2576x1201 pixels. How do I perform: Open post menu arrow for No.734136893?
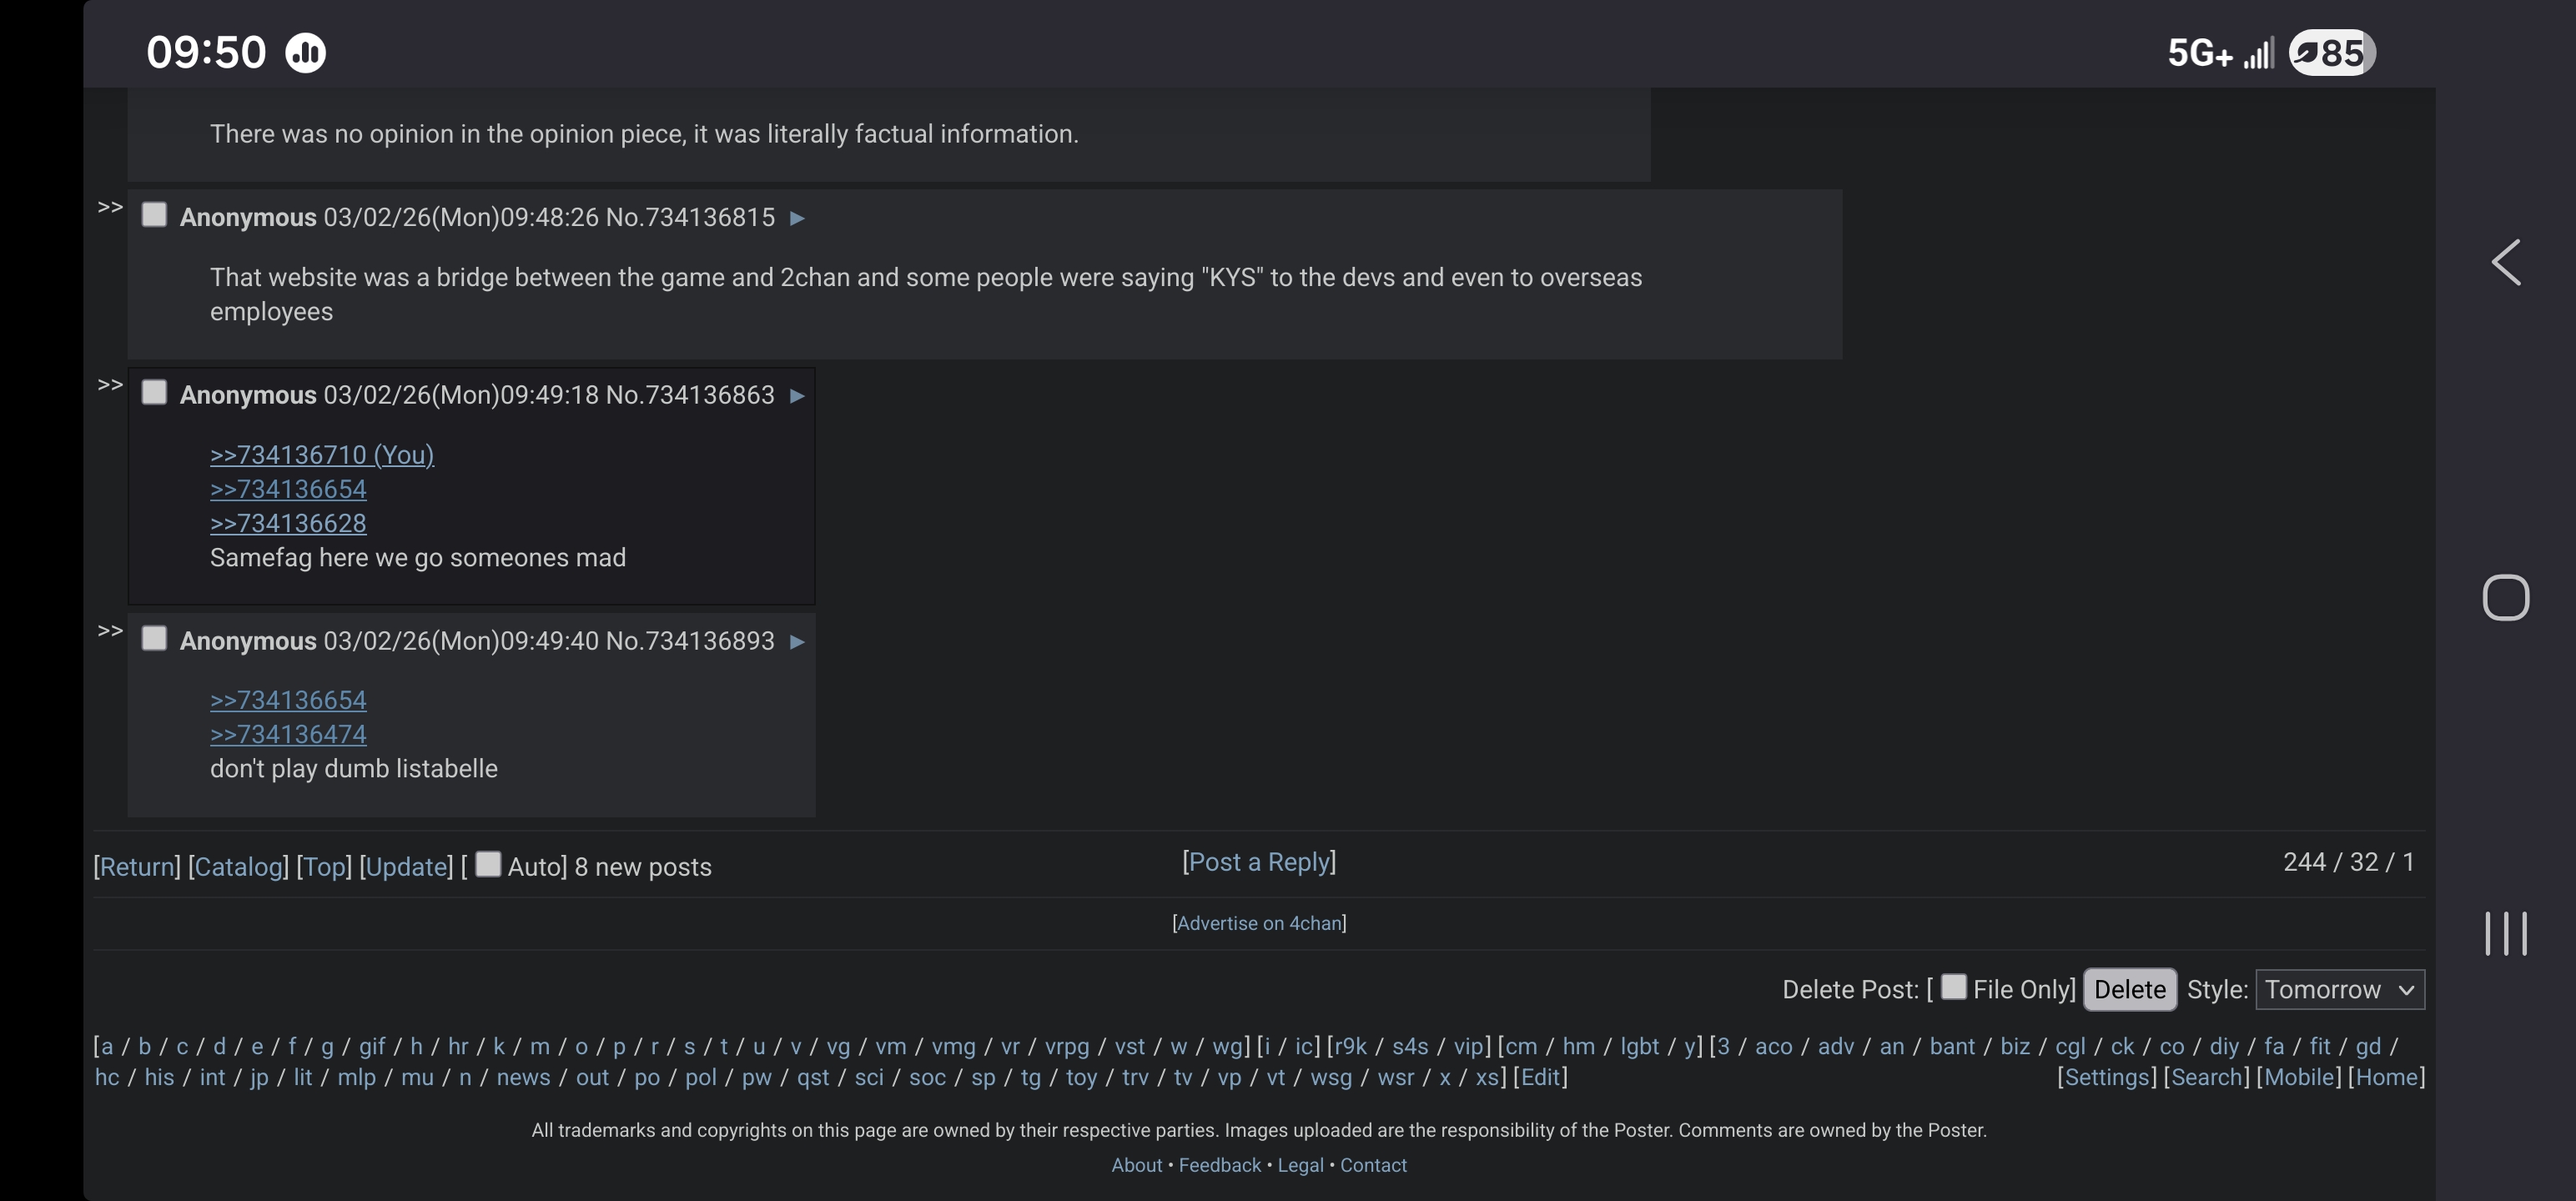pyautogui.click(x=797, y=642)
